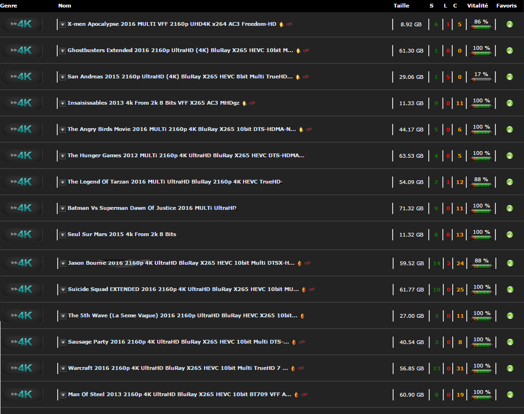This screenshot has width=524, height=414.
Task: Toggle favorite checkmark for Sausage Party
Action: pyautogui.click(x=510, y=342)
